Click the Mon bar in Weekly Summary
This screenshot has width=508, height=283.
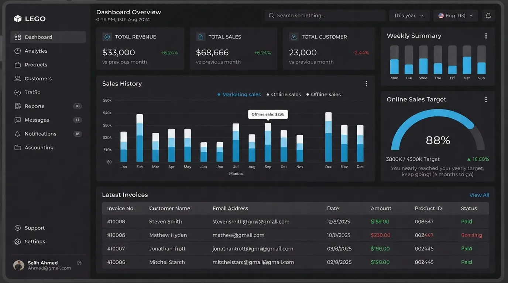coord(394,60)
